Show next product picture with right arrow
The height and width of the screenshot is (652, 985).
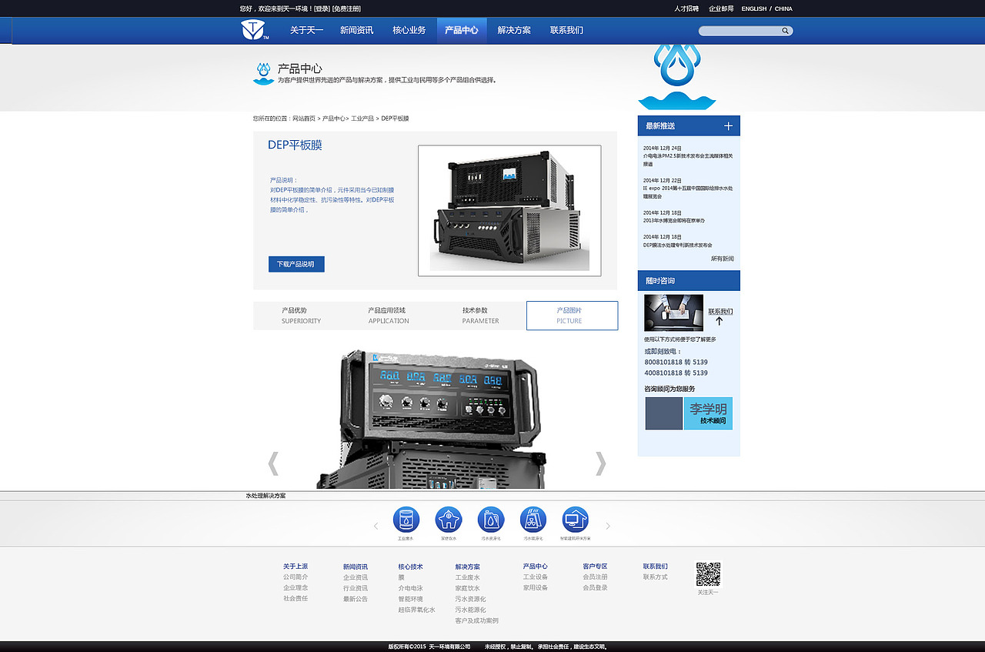tap(600, 463)
